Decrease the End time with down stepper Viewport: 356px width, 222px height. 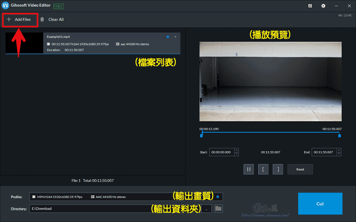click(x=339, y=154)
